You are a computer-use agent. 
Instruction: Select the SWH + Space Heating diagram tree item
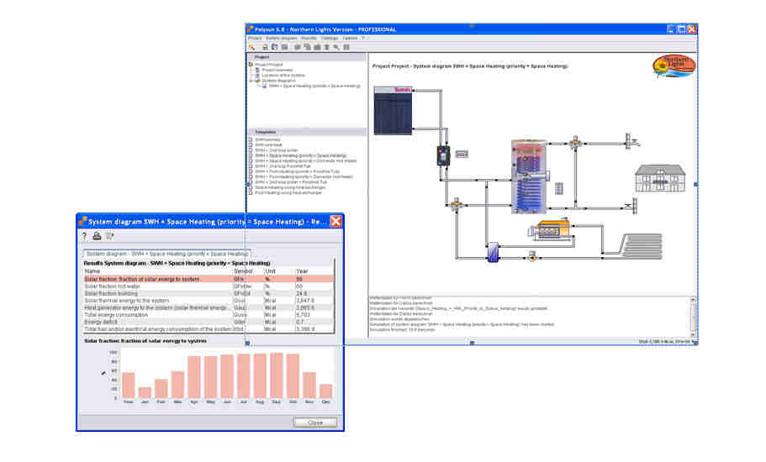pyautogui.click(x=314, y=87)
